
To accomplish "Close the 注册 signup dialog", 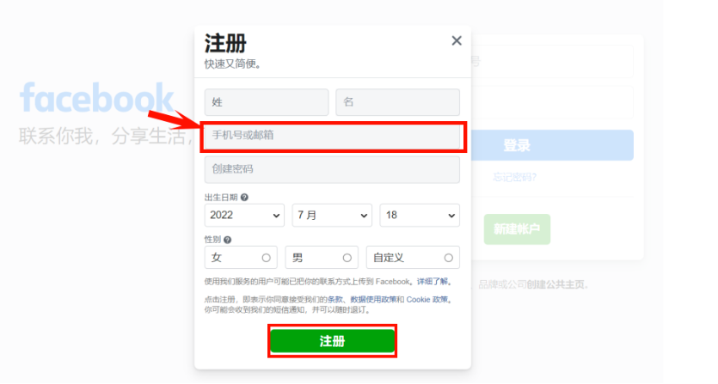I will click(456, 40).
